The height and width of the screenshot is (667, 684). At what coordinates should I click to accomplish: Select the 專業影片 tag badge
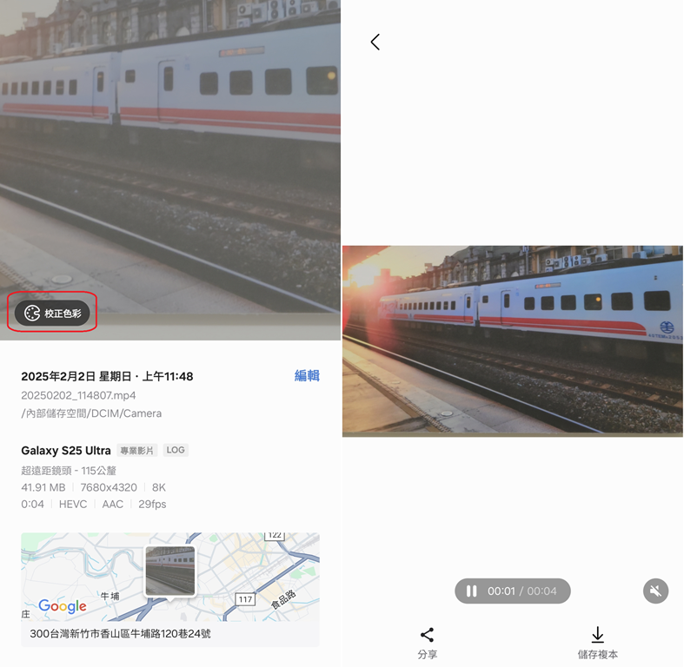137,451
